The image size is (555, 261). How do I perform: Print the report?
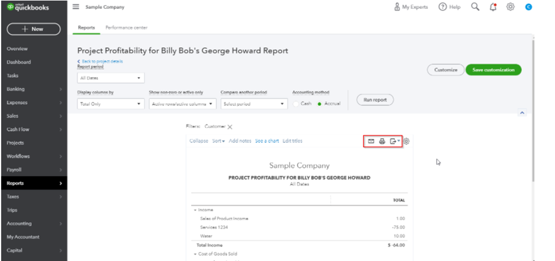point(382,141)
